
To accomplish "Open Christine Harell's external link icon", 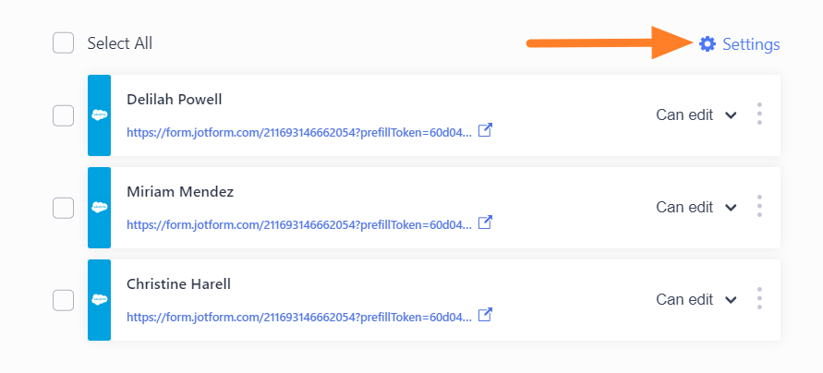I will point(486,315).
